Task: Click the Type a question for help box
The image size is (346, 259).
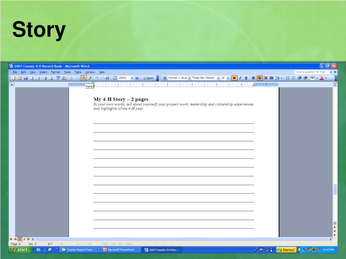Action: [311, 72]
